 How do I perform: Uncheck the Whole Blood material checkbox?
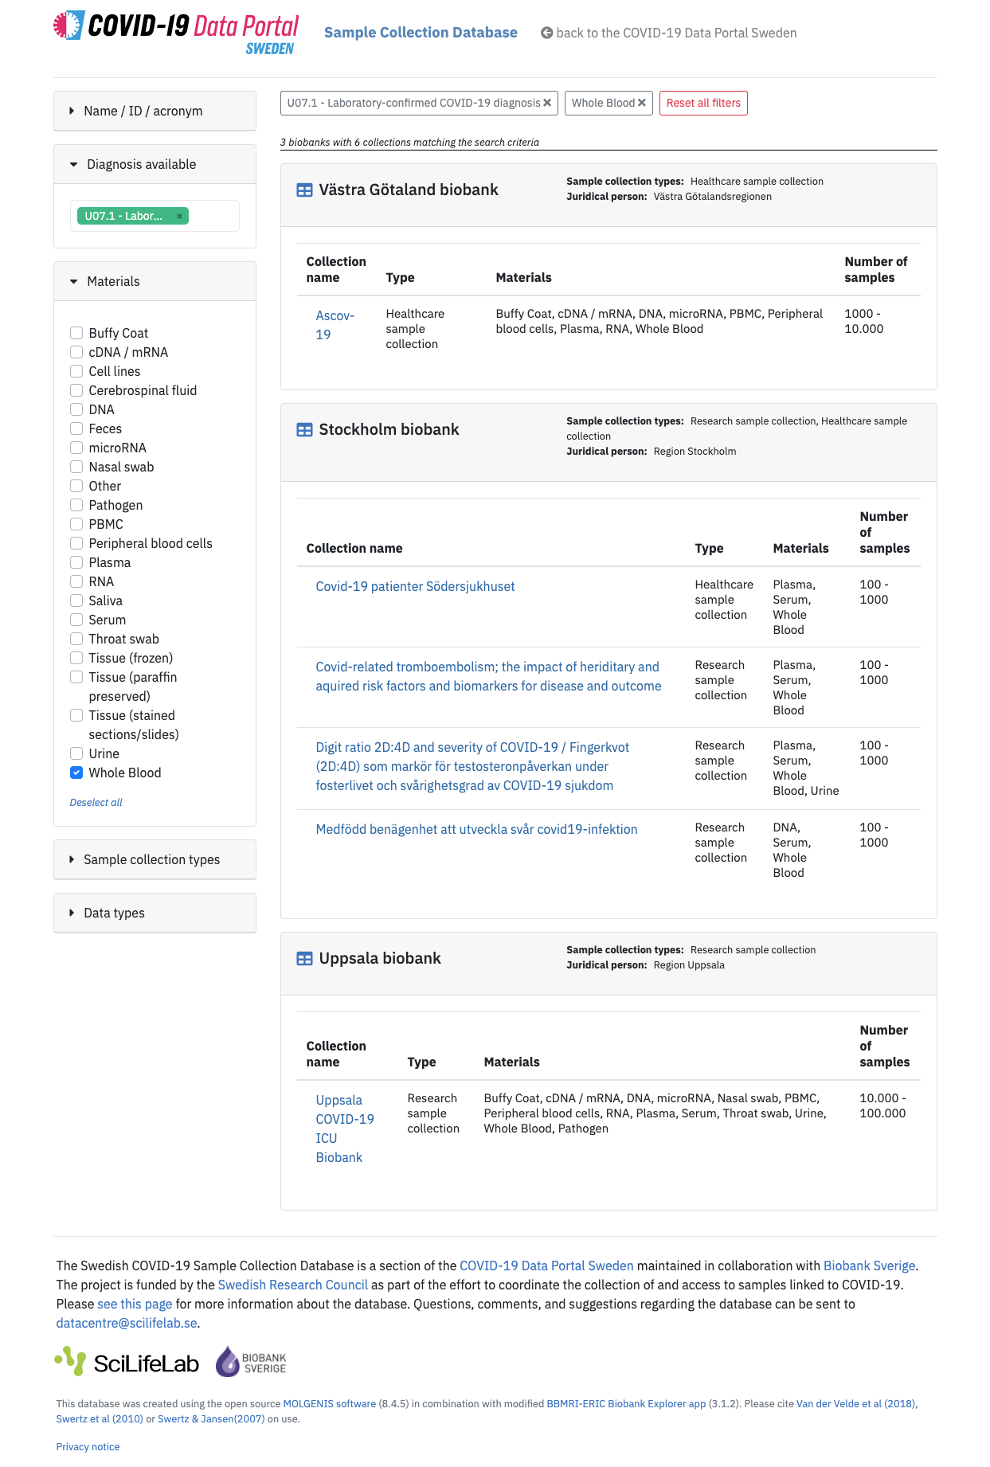coord(76,773)
